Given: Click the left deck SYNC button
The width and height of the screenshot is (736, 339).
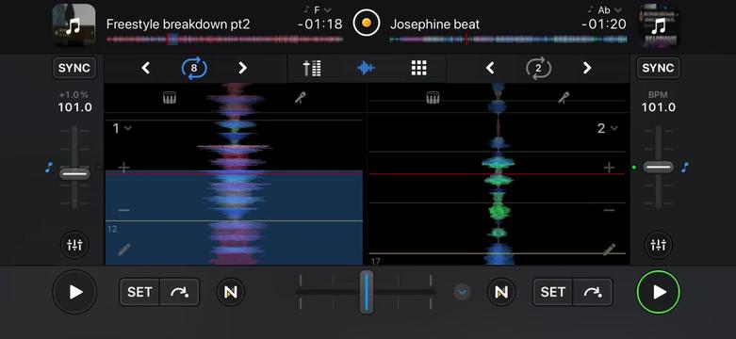Looking at the screenshot, I should tap(74, 68).
